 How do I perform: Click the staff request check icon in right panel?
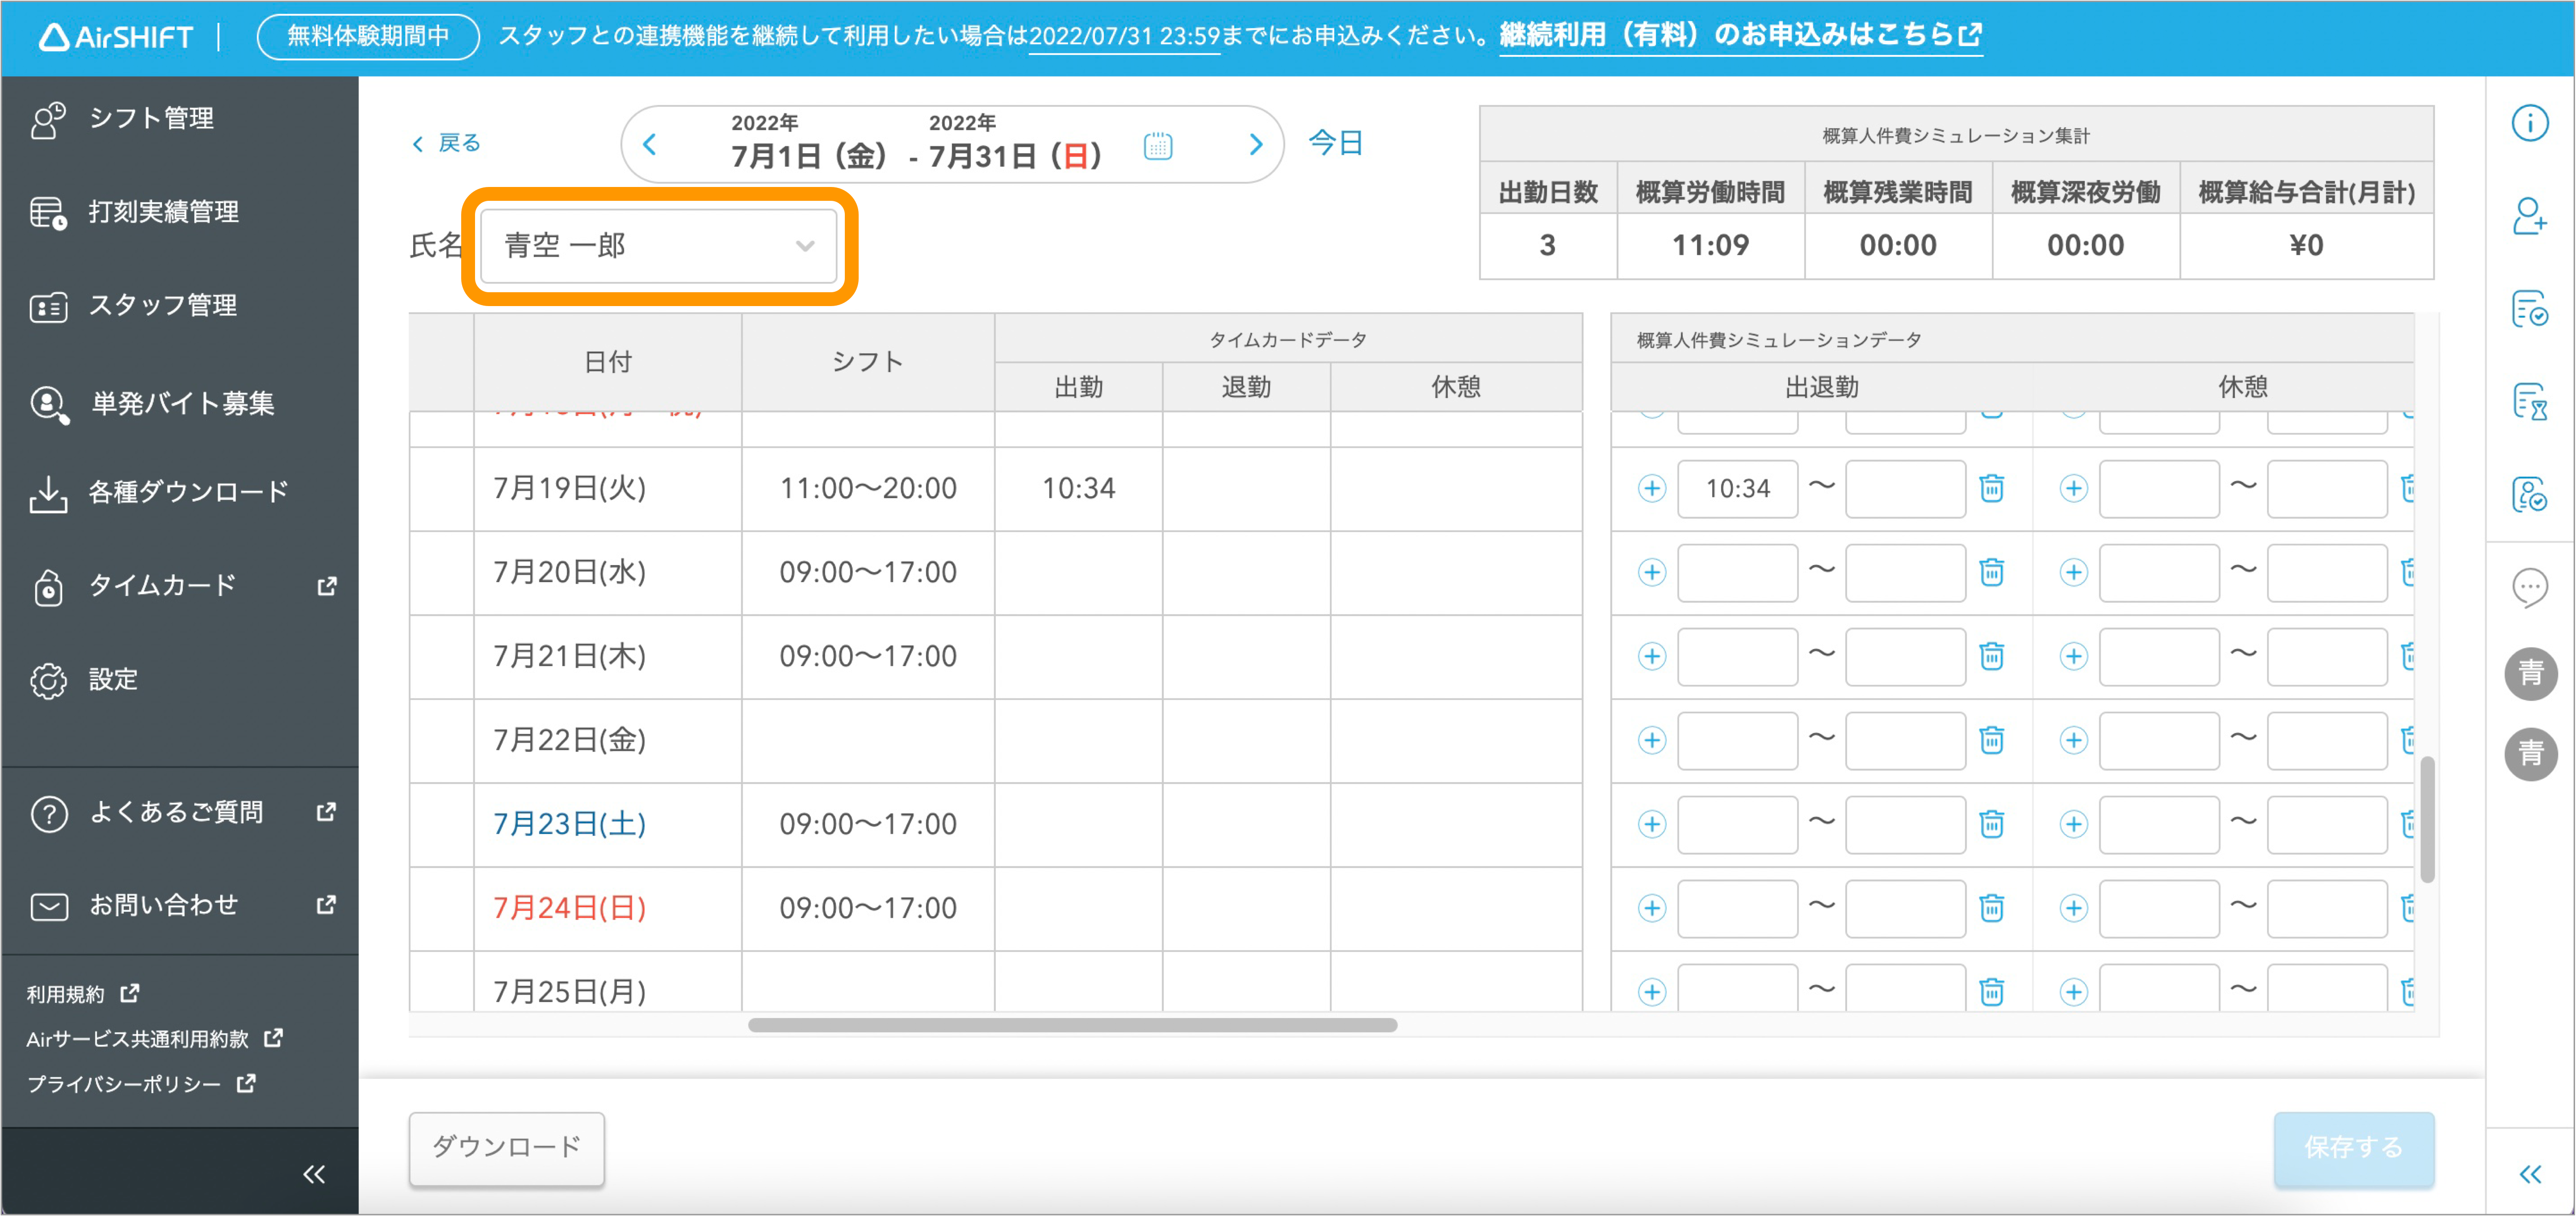(2530, 494)
